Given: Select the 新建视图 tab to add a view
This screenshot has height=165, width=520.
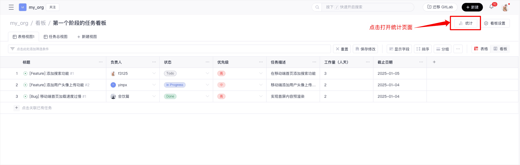Looking at the screenshot, I should (x=87, y=37).
